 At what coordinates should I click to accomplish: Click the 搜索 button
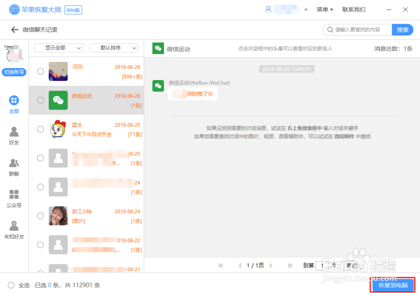pyautogui.click(x=402, y=30)
